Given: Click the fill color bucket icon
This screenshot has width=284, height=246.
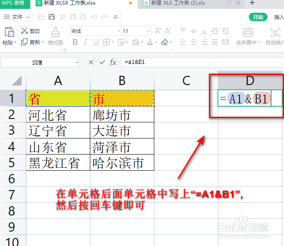Looking at the screenshot, I should pyautogui.click(x=136, y=42).
